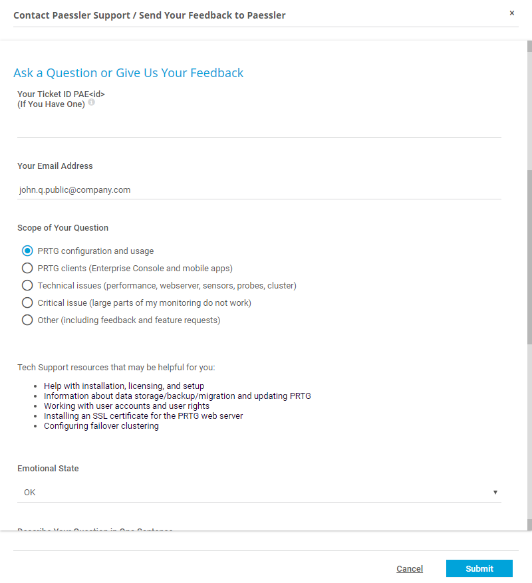The image size is (532, 583).
Task: Click the Ask a Question heading
Action: 128,73
